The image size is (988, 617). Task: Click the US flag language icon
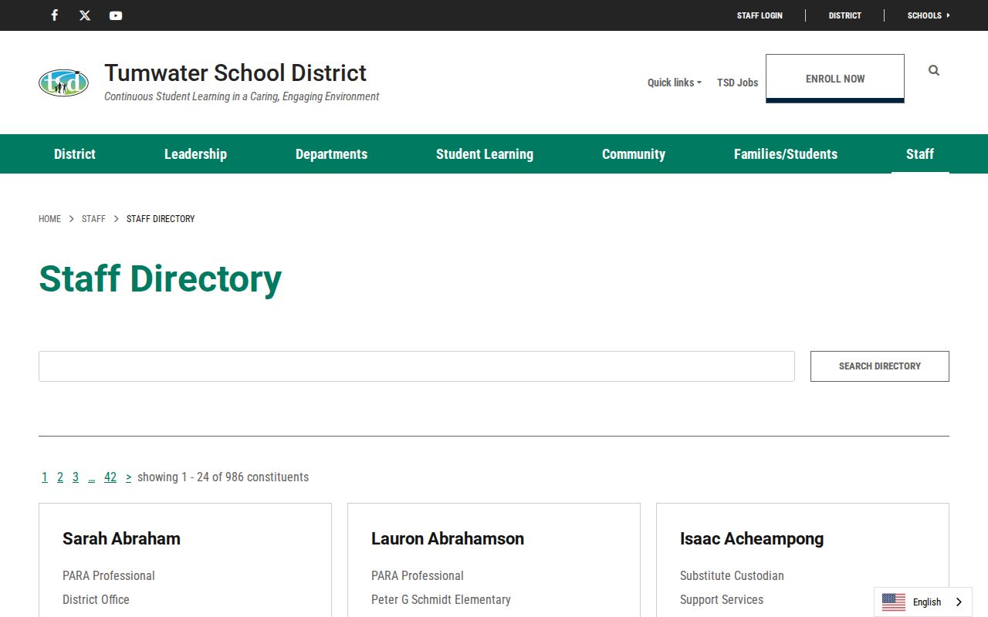click(x=894, y=602)
